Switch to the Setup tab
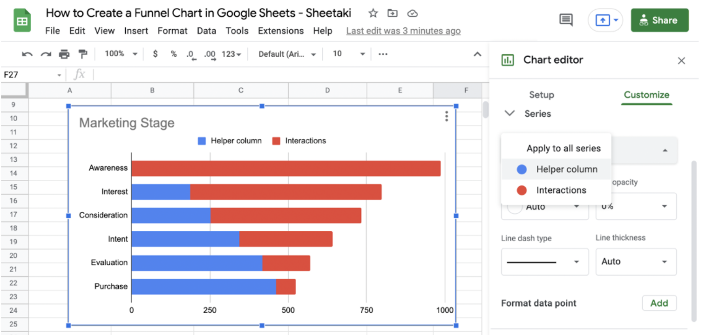 [541, 95]
